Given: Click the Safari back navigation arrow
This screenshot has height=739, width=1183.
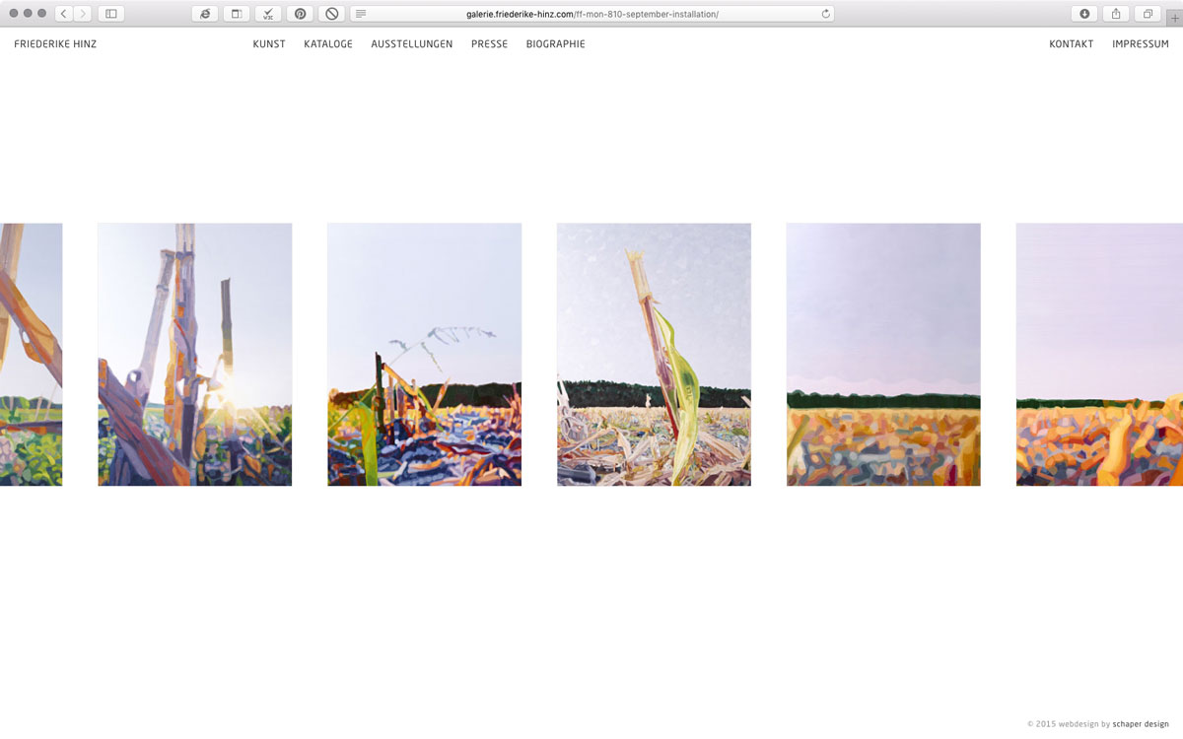Looking at the screenshot, I should click(x=64, y=14).
